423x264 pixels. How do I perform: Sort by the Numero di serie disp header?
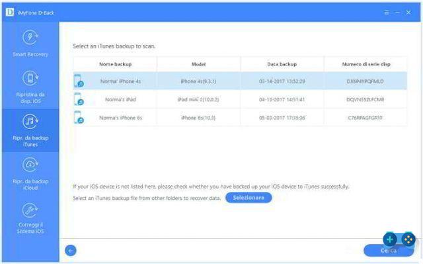[x=366, y=64]
